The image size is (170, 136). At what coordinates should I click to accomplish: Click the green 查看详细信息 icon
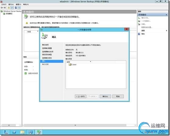(26, 73)
